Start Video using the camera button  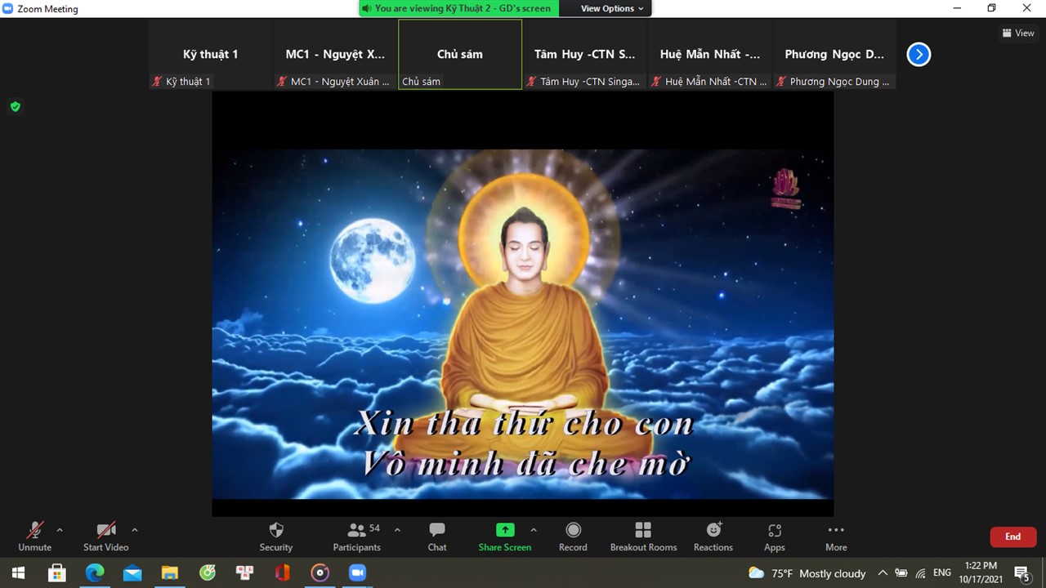(x=105, y=537)
